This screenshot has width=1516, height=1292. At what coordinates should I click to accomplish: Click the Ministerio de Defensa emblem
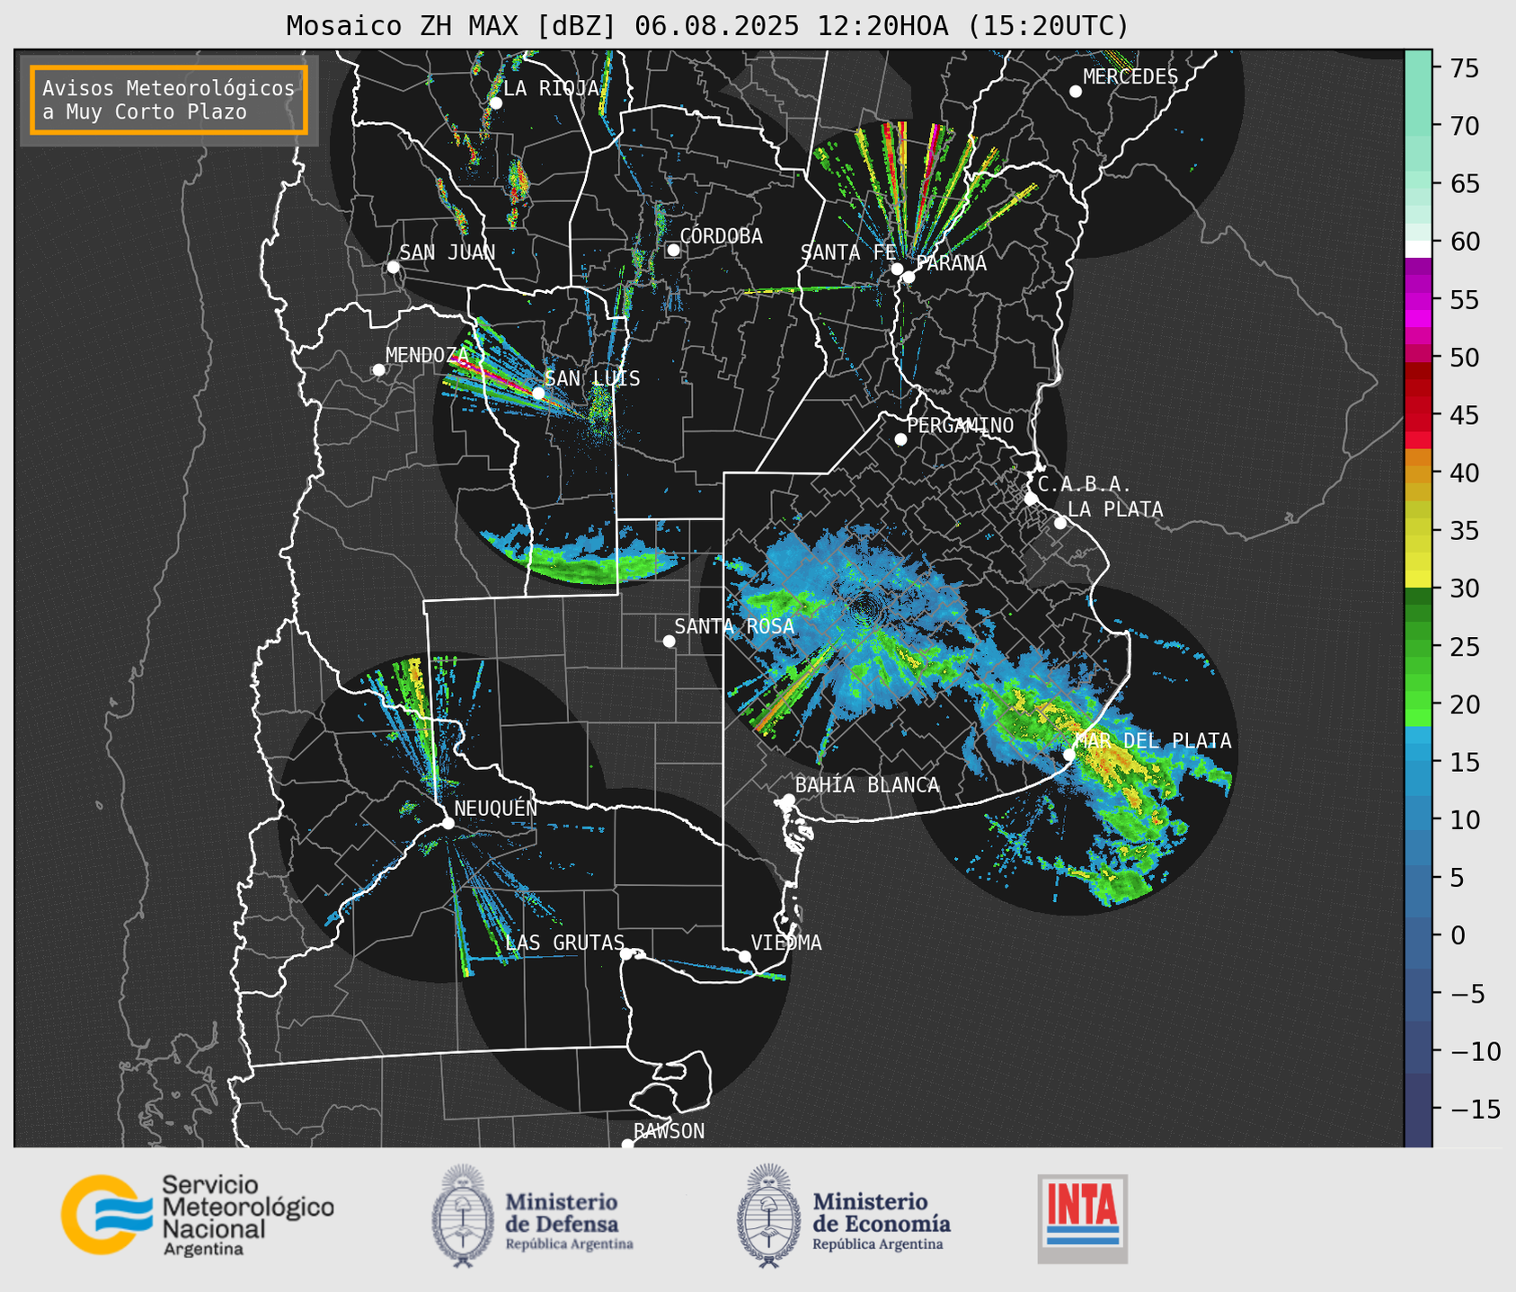tap(463, 1217)
